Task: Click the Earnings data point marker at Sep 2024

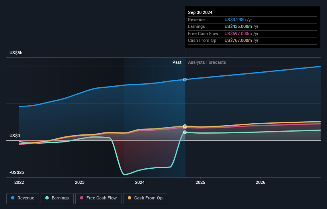Action: [185, 132]
